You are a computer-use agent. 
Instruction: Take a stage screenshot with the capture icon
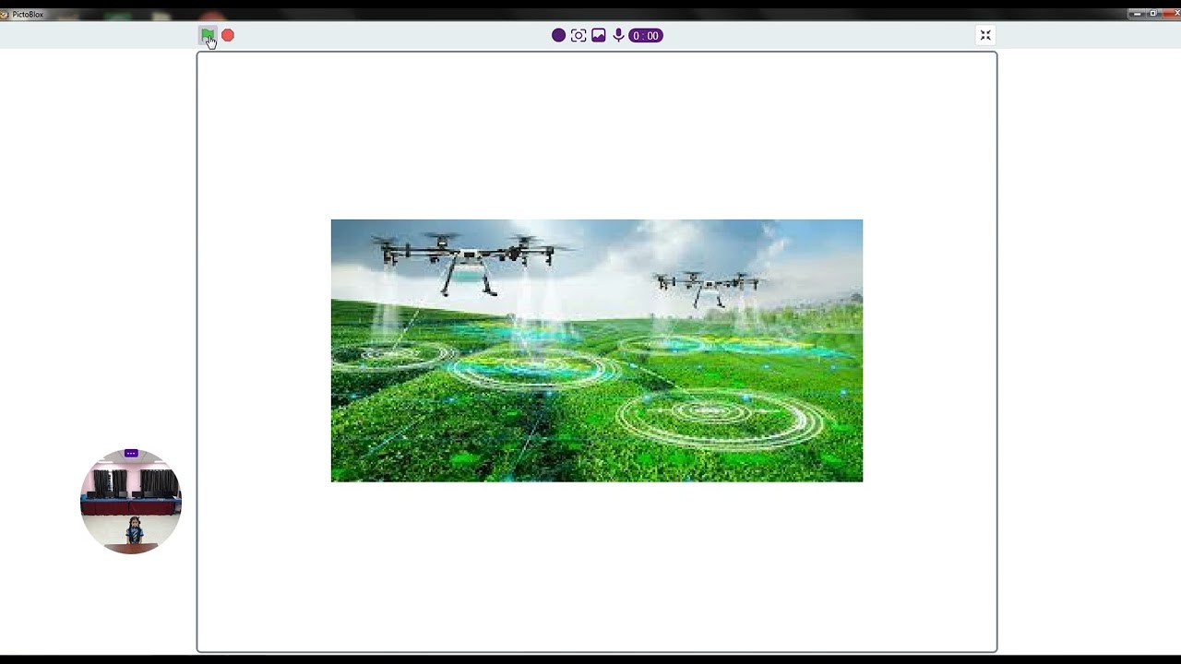point(579,35)
